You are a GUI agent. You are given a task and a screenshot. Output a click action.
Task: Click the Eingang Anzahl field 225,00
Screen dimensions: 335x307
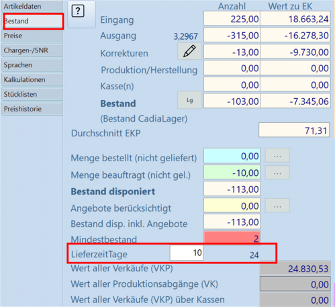click(x=232, y=19)
